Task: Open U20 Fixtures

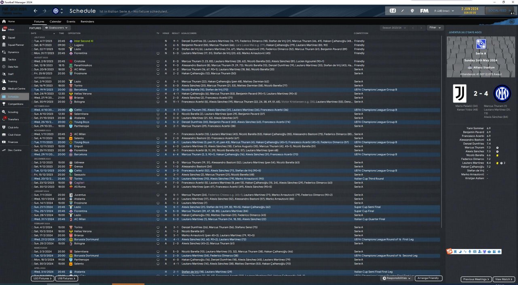Action: [x=42, y=279]
